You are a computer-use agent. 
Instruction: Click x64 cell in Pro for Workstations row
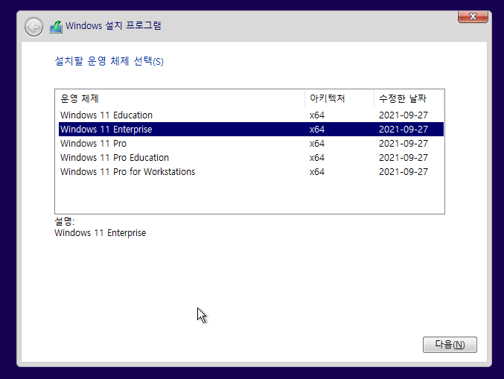pyautogui.click(x=317, y=172)
